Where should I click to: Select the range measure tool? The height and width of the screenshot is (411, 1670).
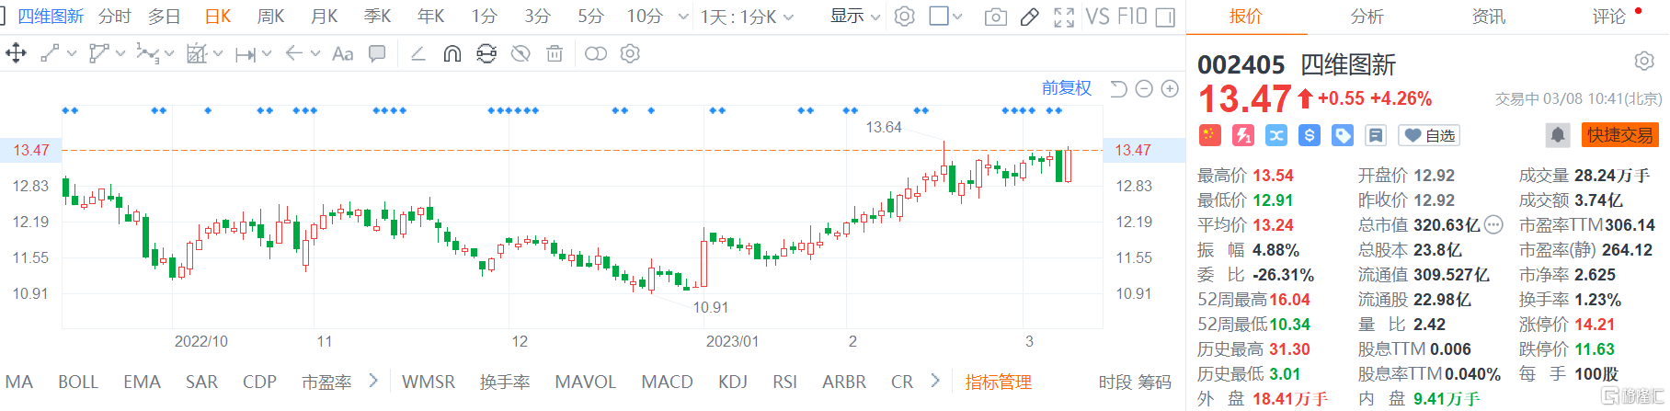246,54
